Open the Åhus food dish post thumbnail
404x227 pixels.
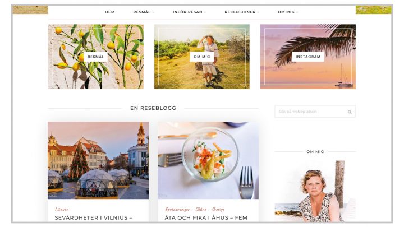(208, 160)
